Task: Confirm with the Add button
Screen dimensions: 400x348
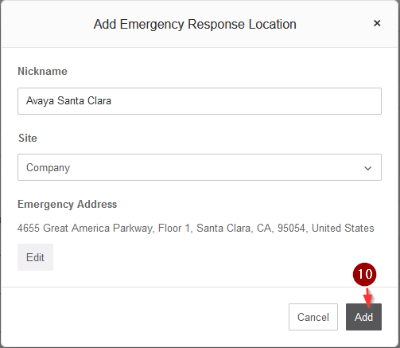Action: tap(363, 317)
